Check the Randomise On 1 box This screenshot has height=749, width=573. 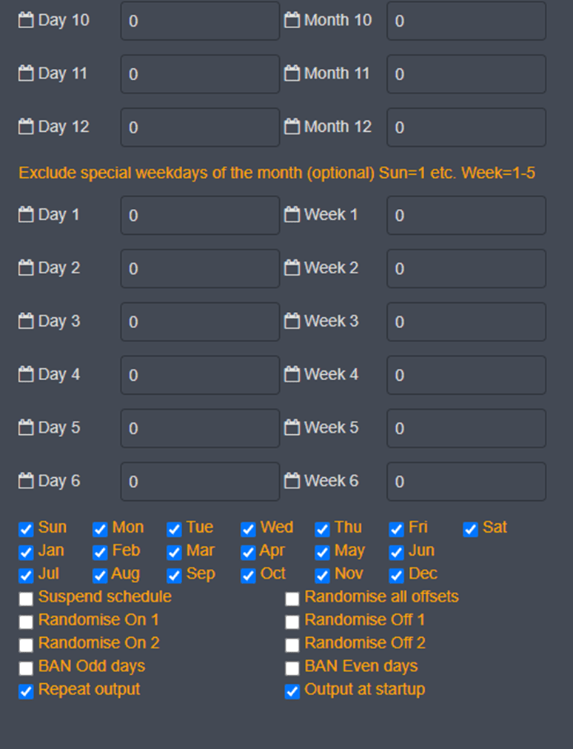coord(26,622)
